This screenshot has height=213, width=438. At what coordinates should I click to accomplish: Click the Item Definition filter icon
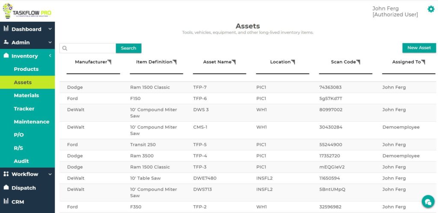[175, 62]
